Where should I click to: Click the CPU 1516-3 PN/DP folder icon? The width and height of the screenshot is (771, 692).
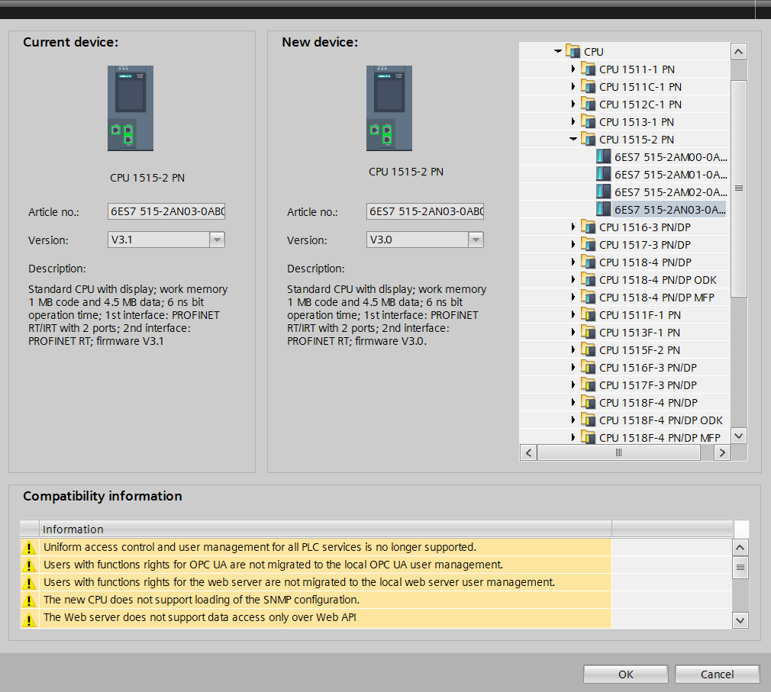point(588,227)
